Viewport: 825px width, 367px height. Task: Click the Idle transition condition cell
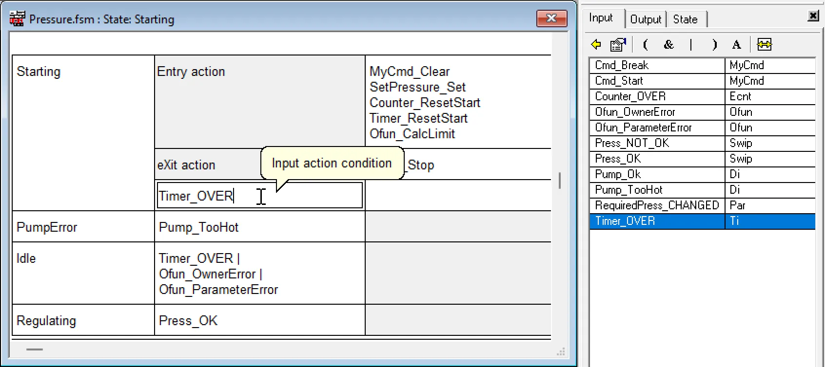(x=260, y=273)
